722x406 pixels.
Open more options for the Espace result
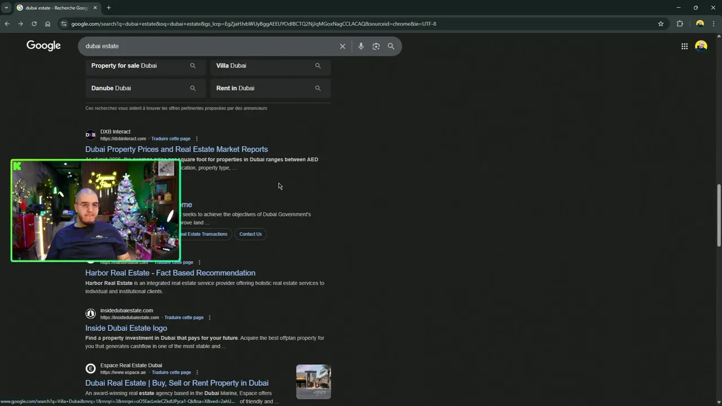(197, 373)
